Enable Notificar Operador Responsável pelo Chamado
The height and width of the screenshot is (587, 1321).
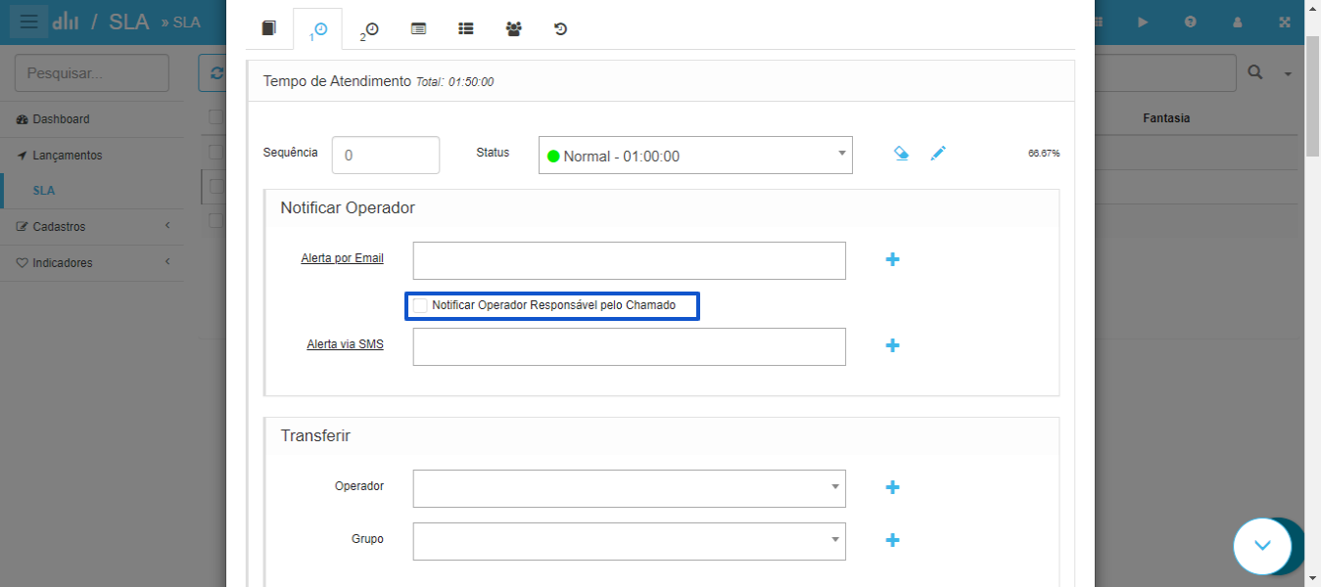420,305
